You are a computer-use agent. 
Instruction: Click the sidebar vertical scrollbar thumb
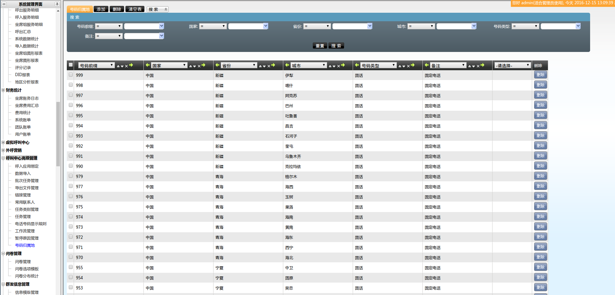pyautogui.click(x=58, y=134)
